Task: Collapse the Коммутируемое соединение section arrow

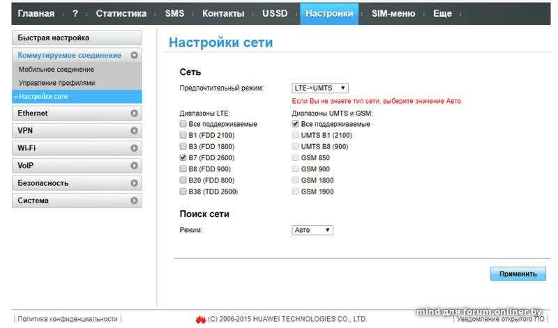Action: 134,55
